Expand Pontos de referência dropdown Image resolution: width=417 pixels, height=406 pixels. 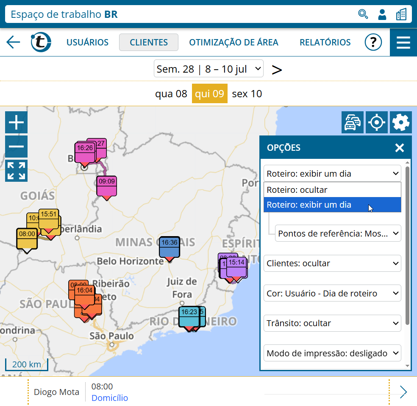click(x=338, y=233)
